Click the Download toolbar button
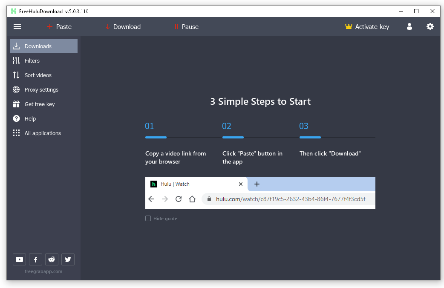The width and height of the screenshot is (444, 288). pos(123,26)
